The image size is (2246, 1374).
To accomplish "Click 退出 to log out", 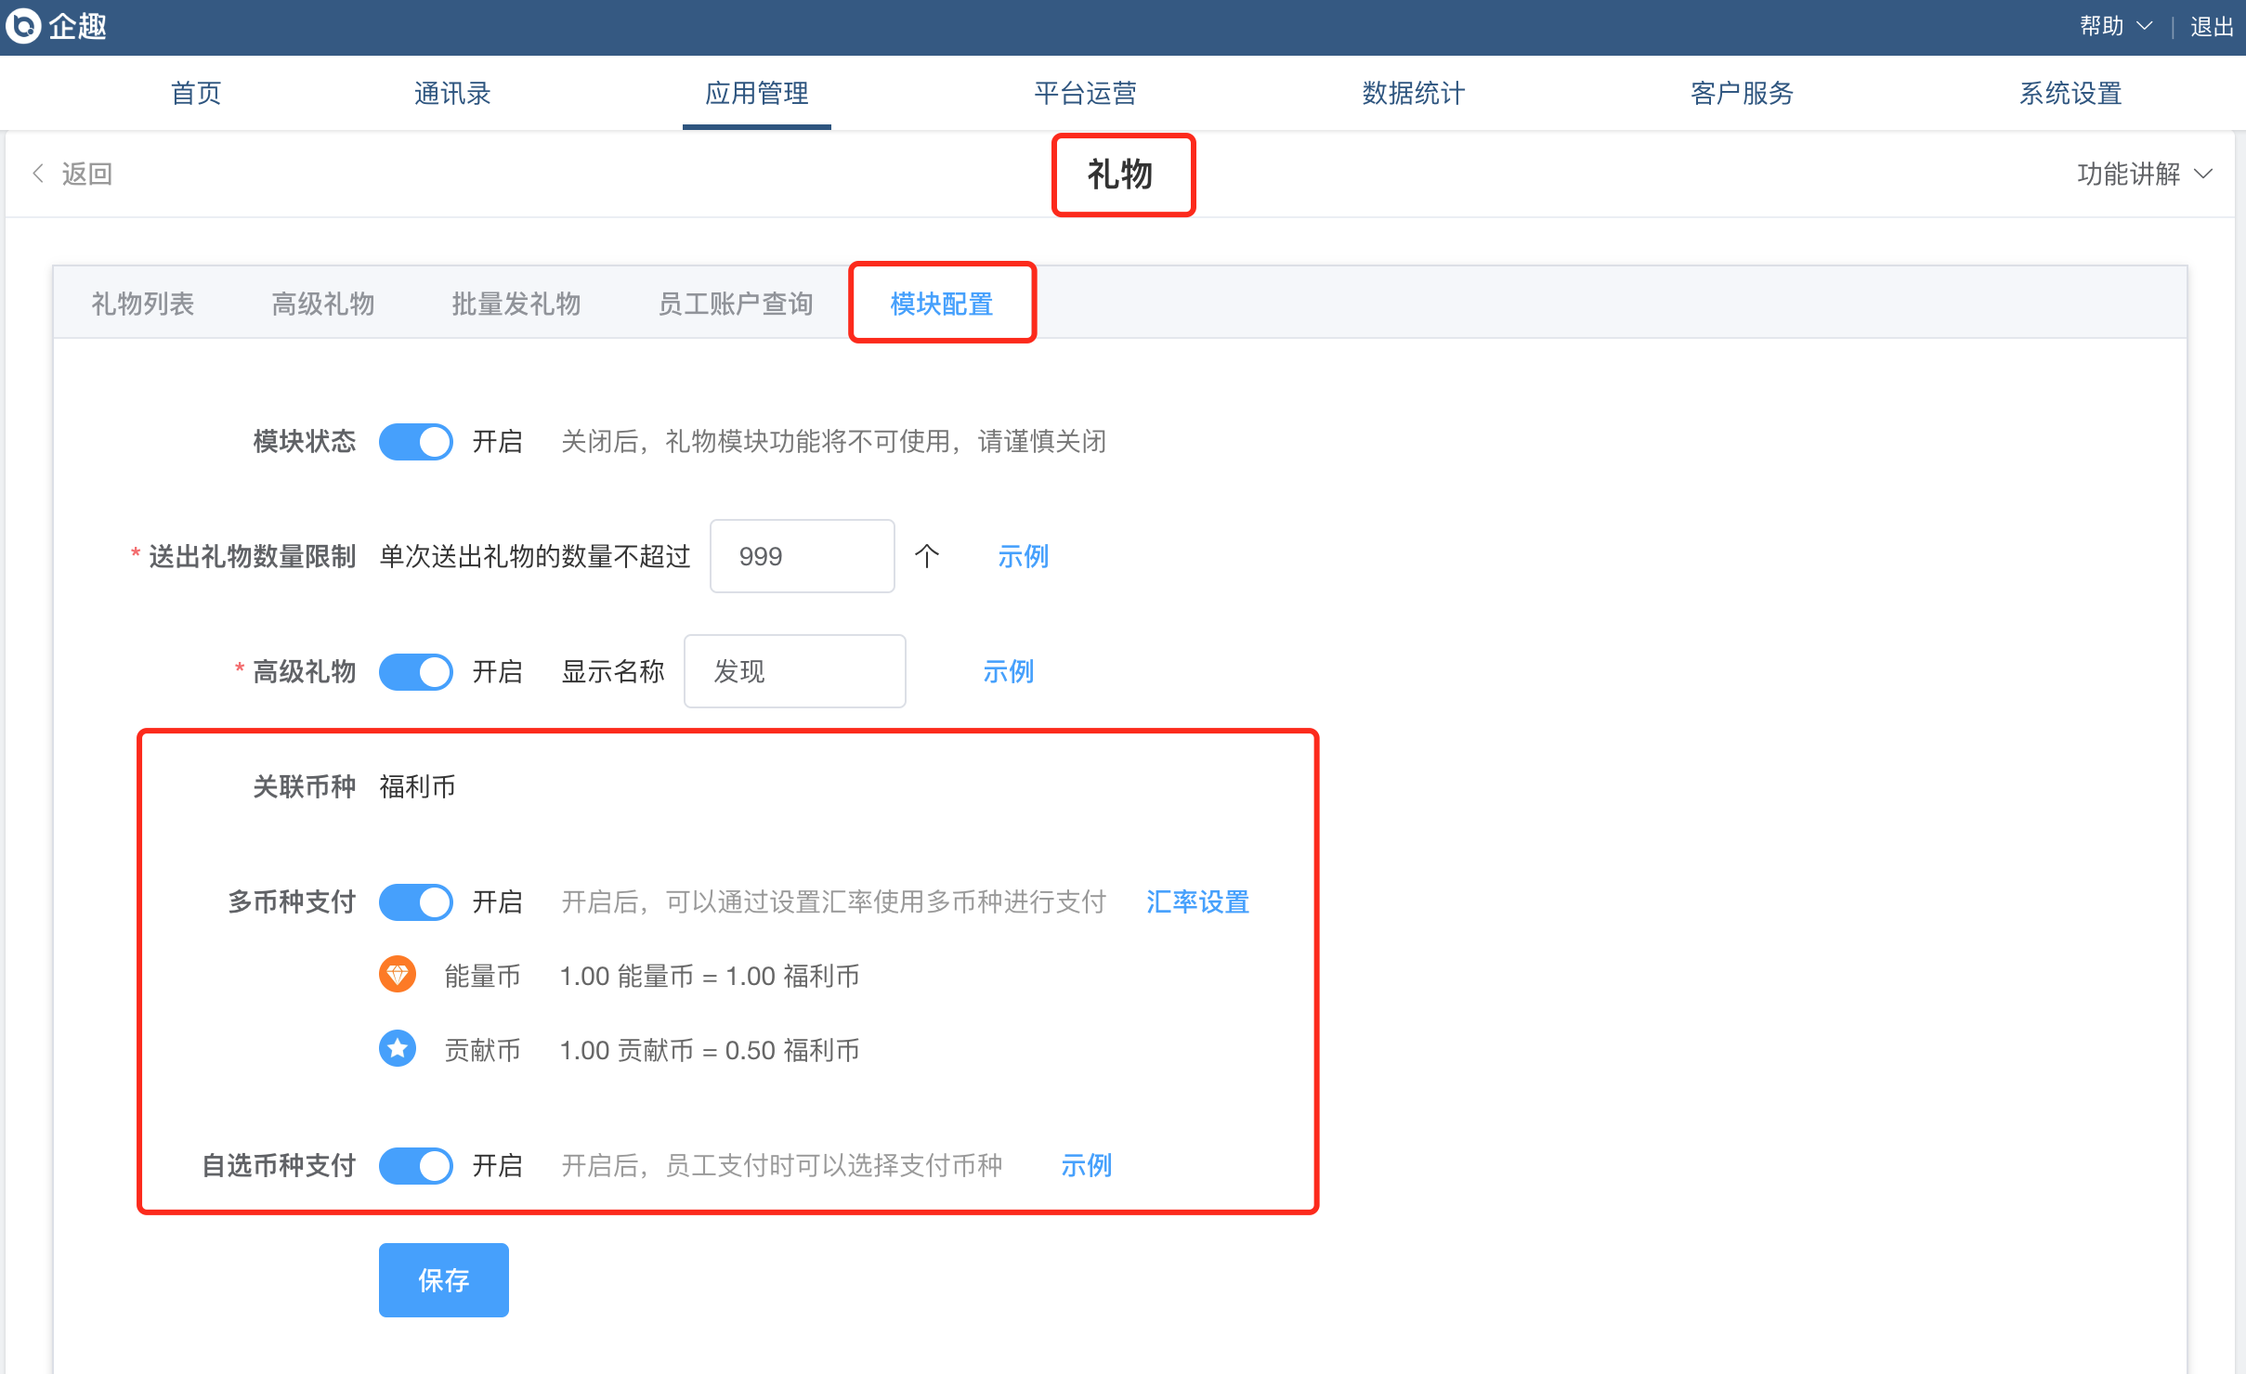I will click(x=2211, y=26).
